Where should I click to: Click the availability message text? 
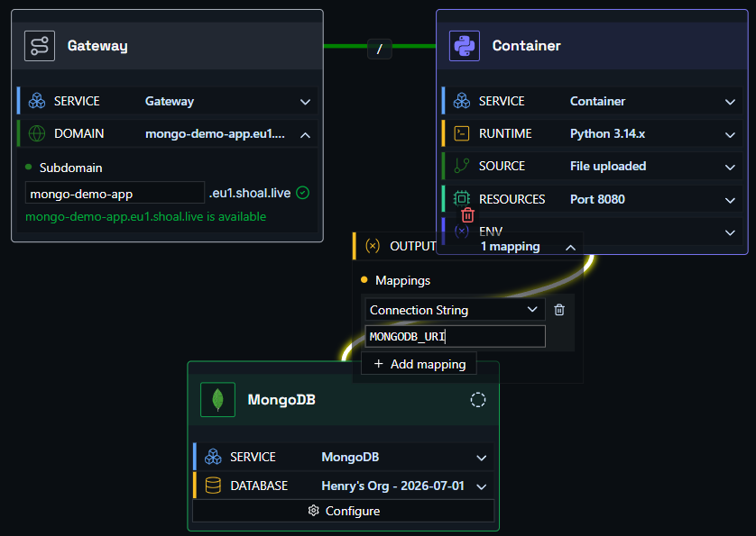point(145,217)
